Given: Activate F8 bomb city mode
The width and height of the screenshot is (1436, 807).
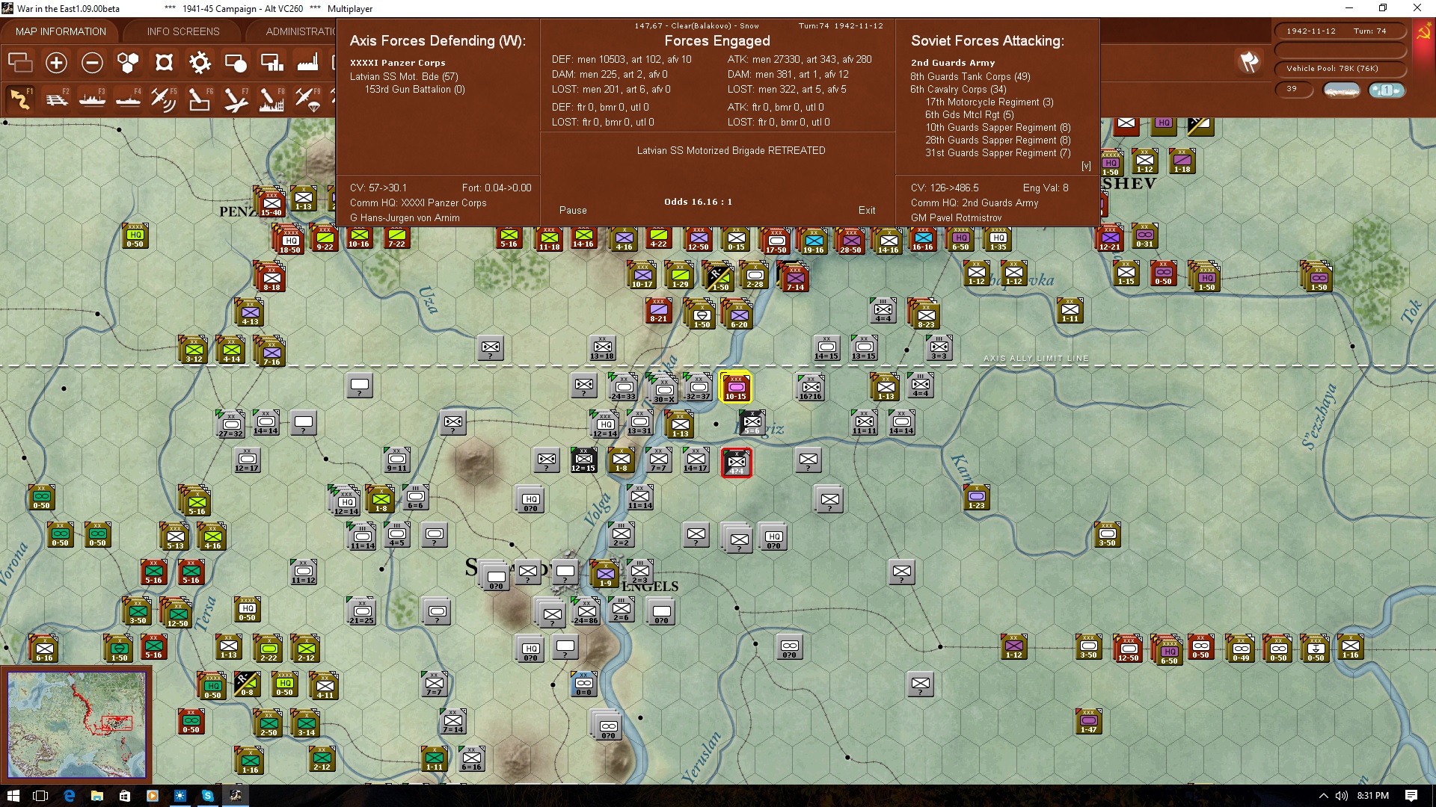Looking at the screenshot, I should 271,99.
